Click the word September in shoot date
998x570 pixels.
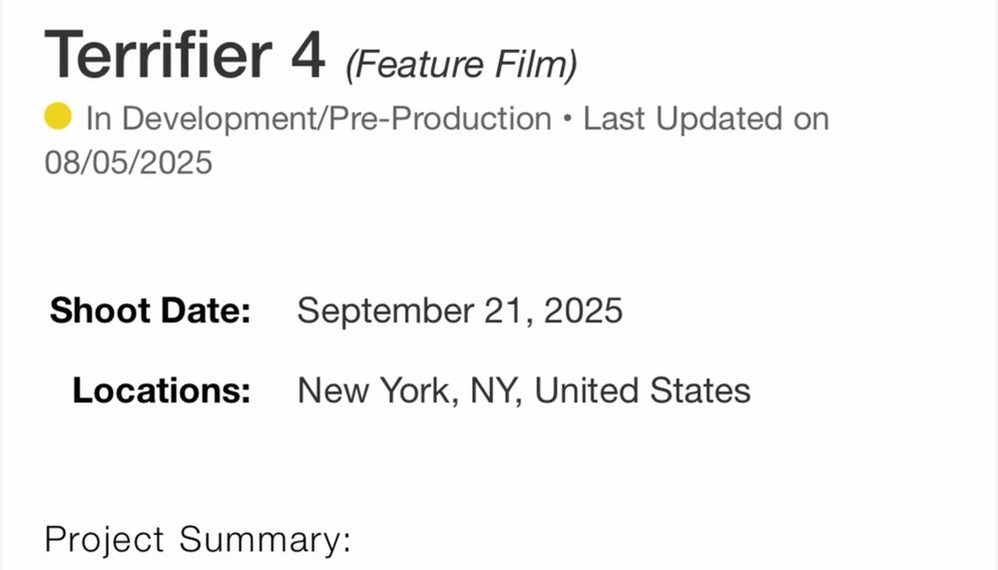point(377,310)
